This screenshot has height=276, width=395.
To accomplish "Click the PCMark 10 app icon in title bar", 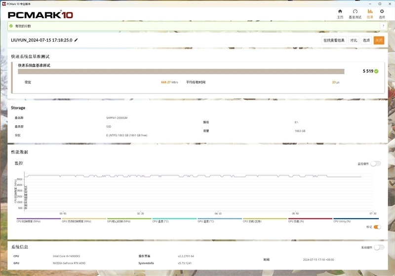I will click(x=4, y=4).
